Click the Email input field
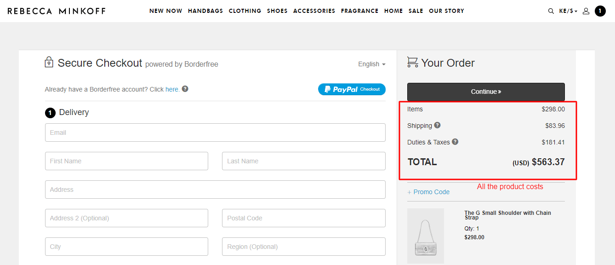Image resolution: width=615 pixels, height=265 pixels. tap(215, 132)
